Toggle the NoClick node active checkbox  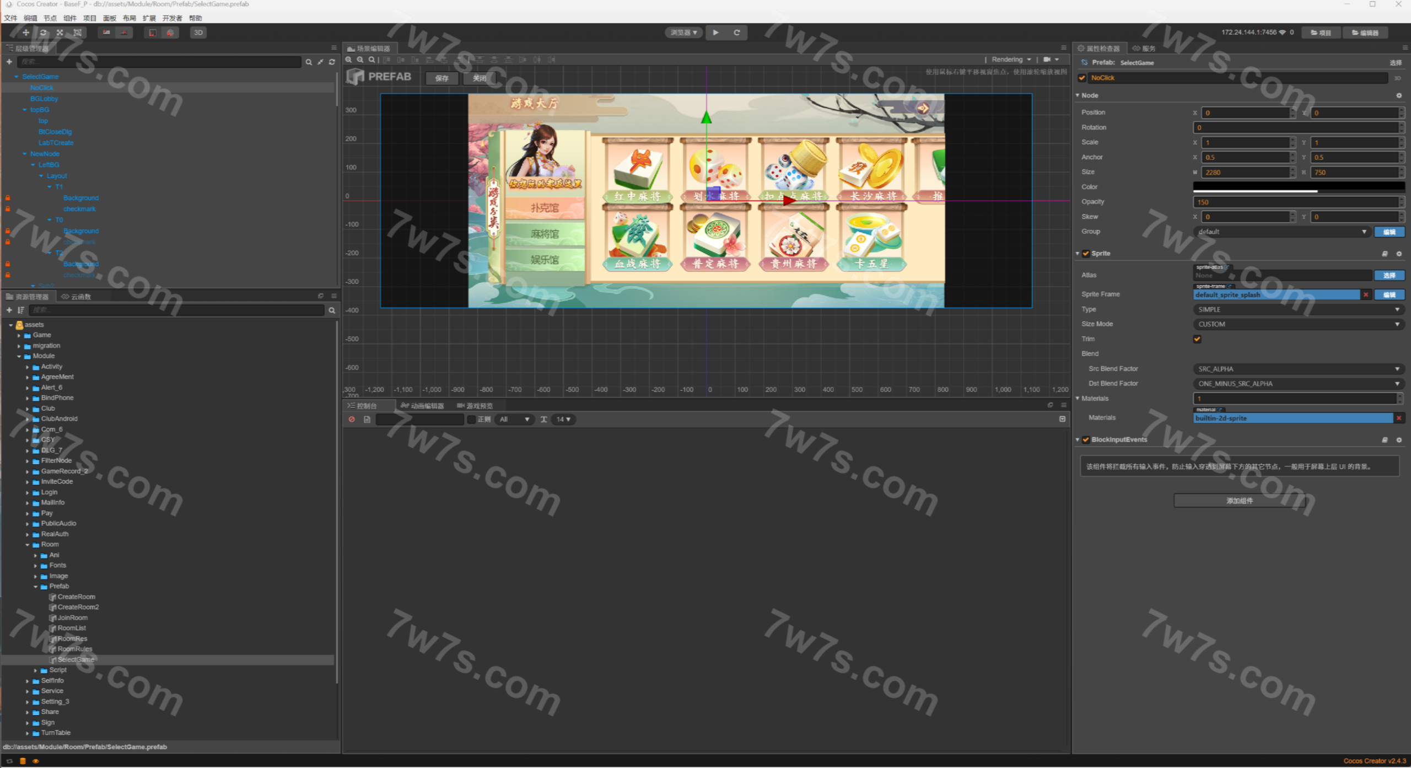point(1082,78)
